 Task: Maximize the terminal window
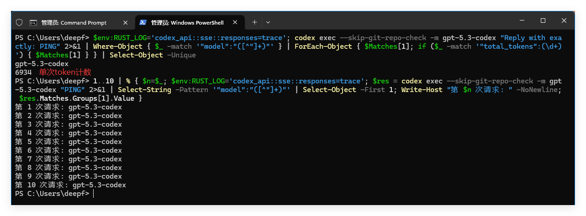543,21
